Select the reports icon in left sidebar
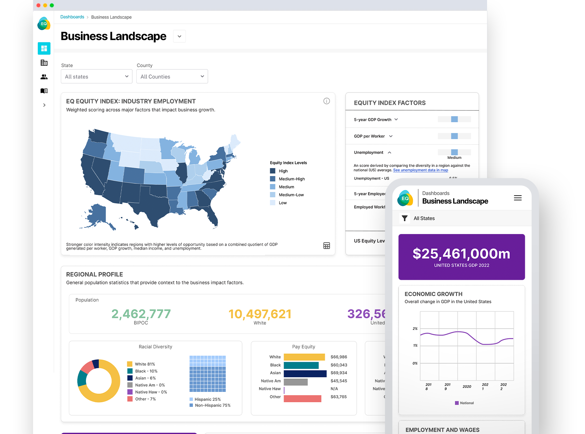Screen dimensions: 585x434 click(44, 62)
